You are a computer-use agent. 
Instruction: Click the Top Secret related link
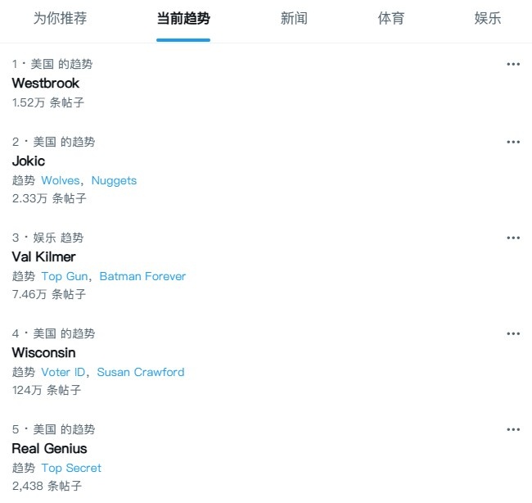[x=71, y=468]
